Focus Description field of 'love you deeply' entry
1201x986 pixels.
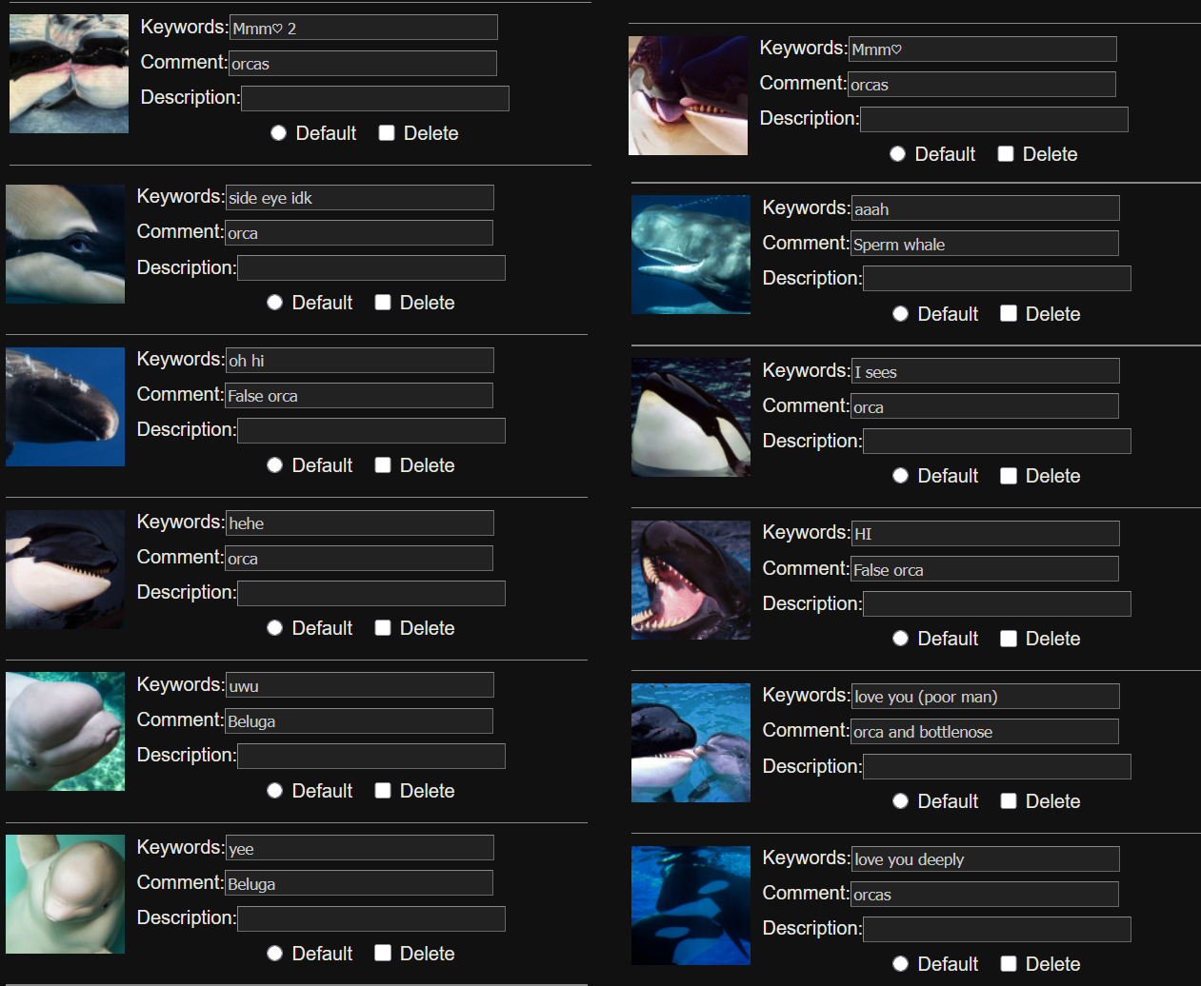pyautogui.click(x=997, y=929)
